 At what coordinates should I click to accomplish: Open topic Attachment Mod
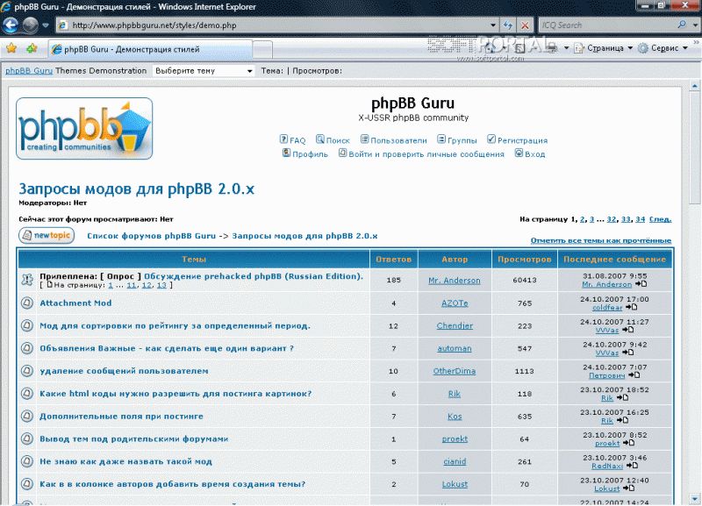tap(75, 303)
